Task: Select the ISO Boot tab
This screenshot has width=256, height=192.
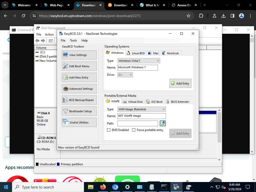Action: (154, 102)
